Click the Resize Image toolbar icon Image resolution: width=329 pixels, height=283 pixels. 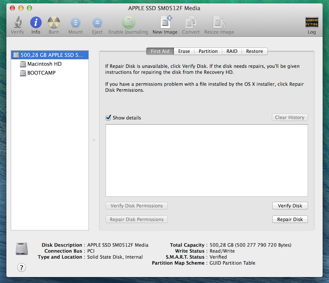[x=219, y=22]
